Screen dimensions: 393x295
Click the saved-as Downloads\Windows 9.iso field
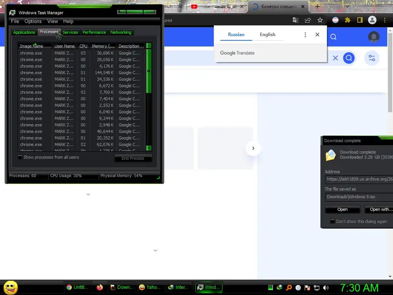pos(359,197)
